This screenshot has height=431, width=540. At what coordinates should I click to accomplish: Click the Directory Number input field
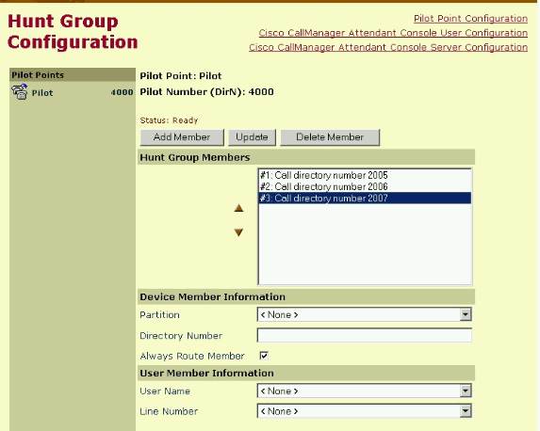click(365, 335)
